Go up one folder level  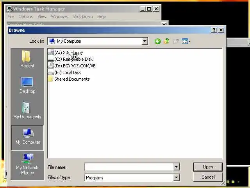tap(167, 41)
